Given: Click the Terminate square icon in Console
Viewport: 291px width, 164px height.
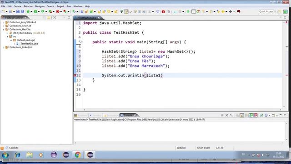Looking at the screenshot, I should pyautogui.click(x=222, y=115).
